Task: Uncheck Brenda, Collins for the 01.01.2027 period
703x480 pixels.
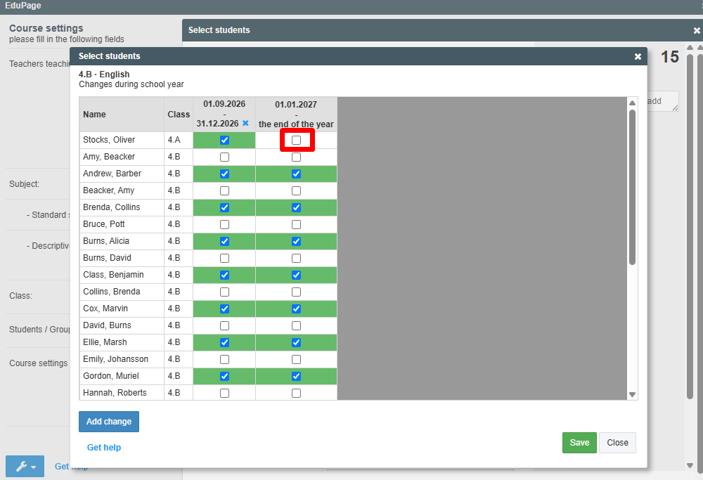Action: click(x=297, y=207)
